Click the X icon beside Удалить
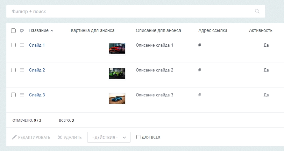 tap(60, 137)
